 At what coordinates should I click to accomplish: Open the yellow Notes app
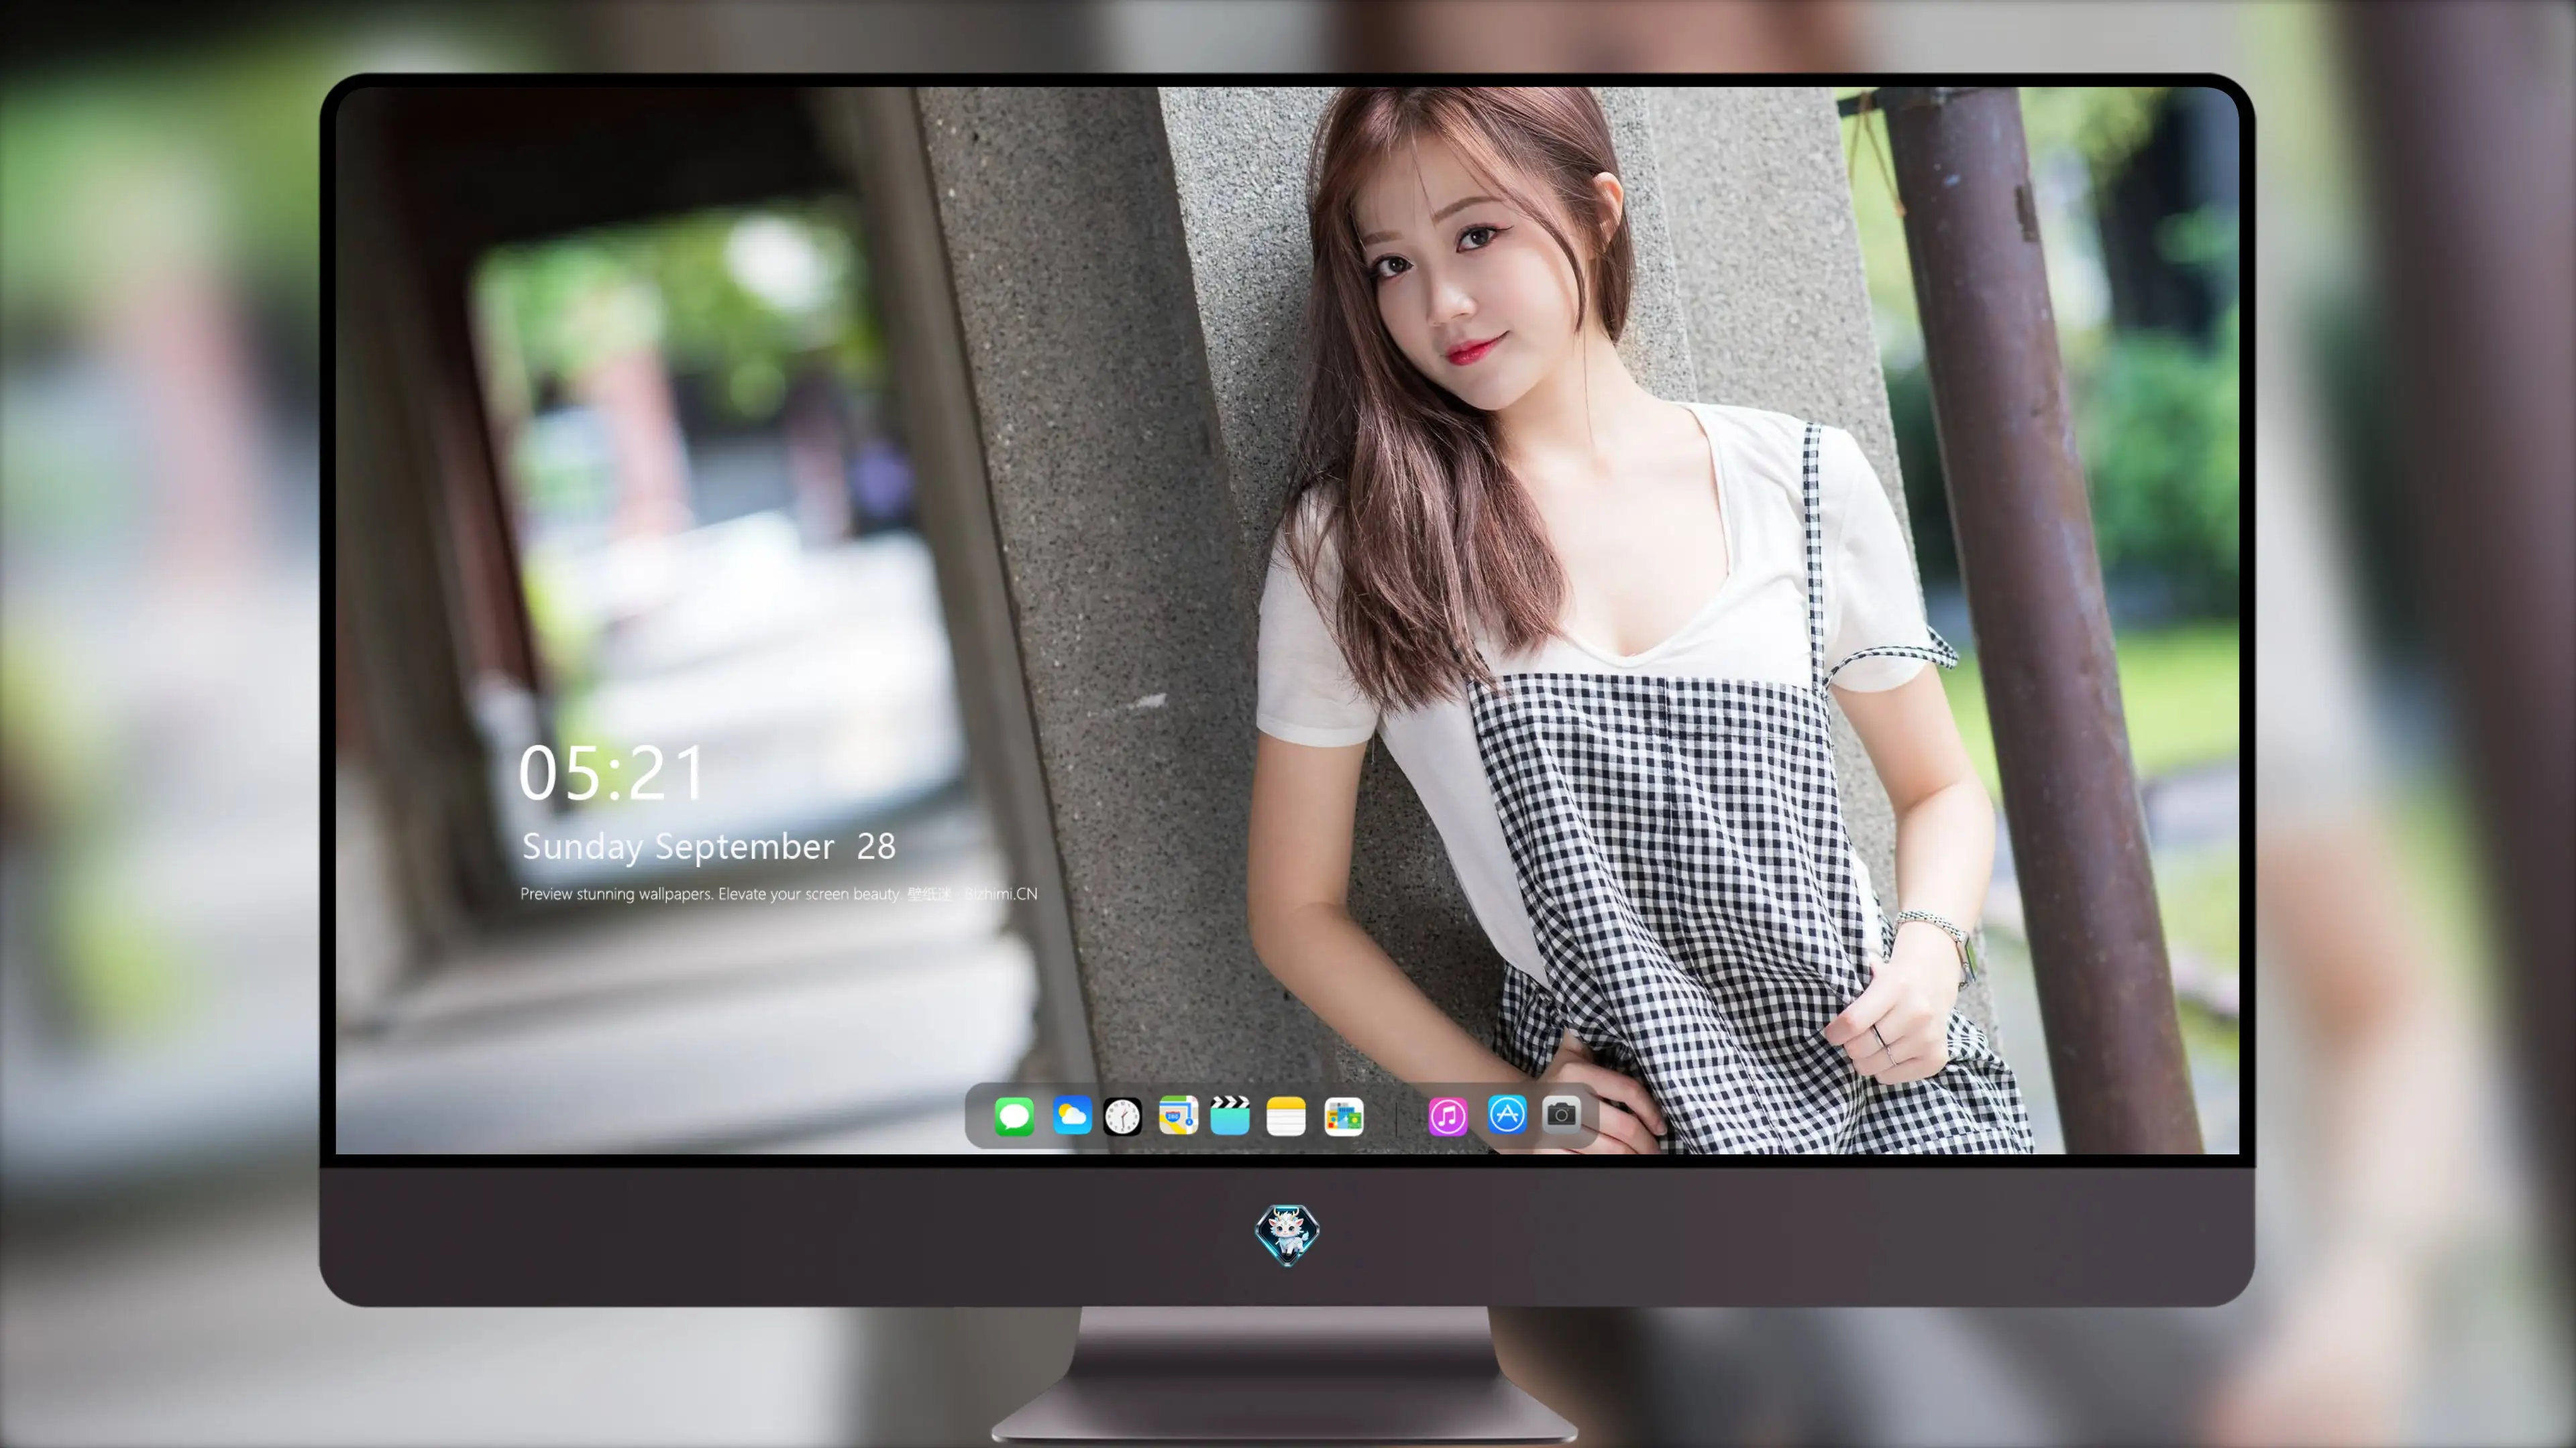click(x=1286, y=1115)
